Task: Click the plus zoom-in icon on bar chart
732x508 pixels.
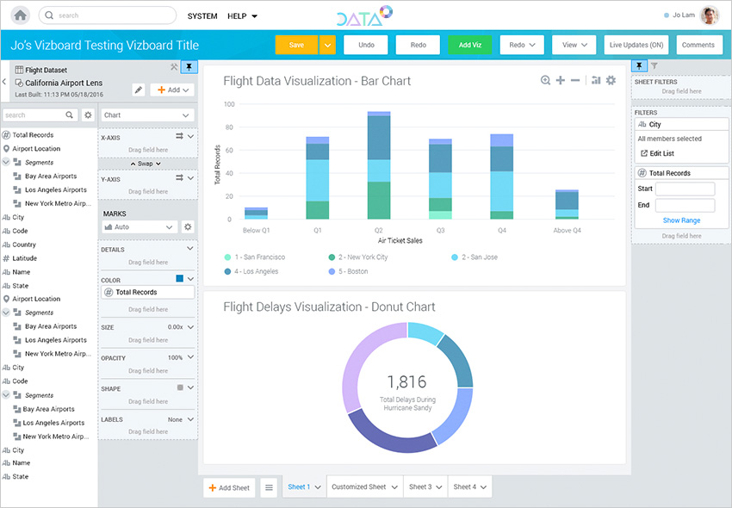Action: (x=561, y=80)
